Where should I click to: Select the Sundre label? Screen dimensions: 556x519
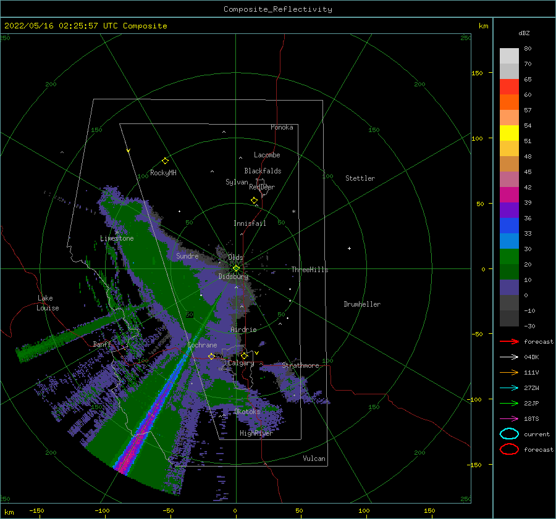(x=187, y=255)
